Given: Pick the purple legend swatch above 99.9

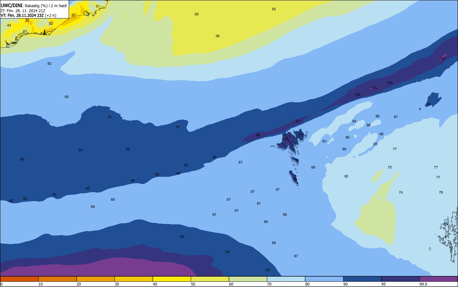Looking at the screenshot, I should click(438, 279).
